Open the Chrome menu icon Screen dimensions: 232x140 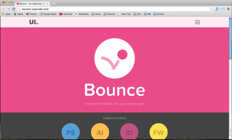pos(229,9)
